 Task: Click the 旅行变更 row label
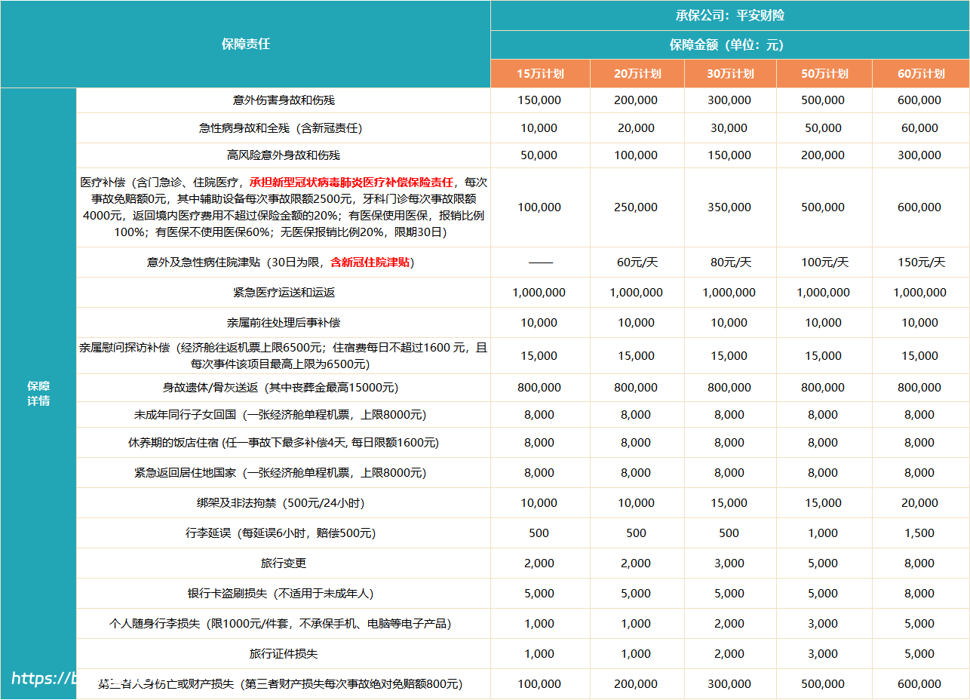point(283,563)
